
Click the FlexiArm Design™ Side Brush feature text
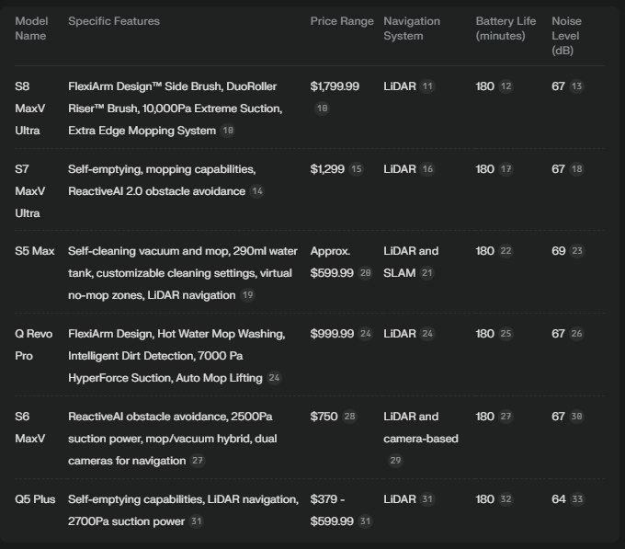145,86
